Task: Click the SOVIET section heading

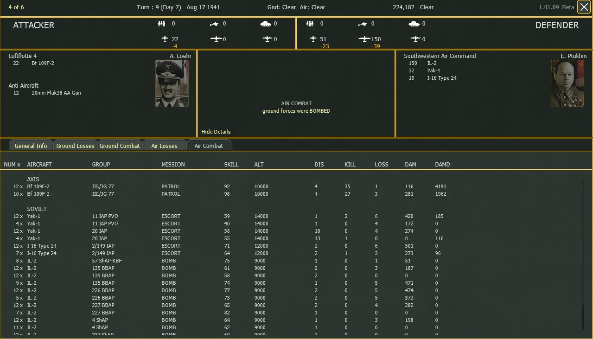Action: tap(37, 209)
